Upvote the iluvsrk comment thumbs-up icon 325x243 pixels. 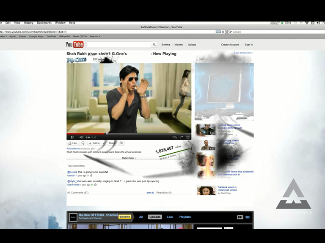(91, 175)
